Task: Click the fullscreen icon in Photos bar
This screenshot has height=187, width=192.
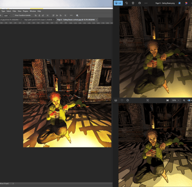Action: tap(147, 100)
